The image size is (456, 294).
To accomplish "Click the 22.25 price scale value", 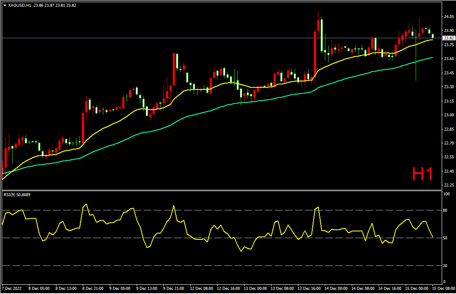I will (449, 185).
